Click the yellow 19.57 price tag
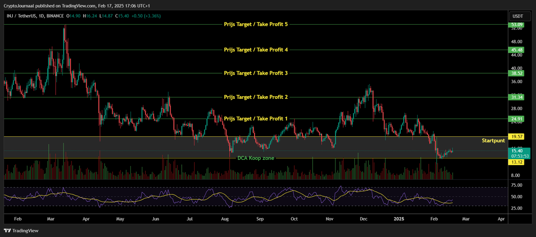The width and height of the screenshot is (536, 237). [x=517, y=136]
